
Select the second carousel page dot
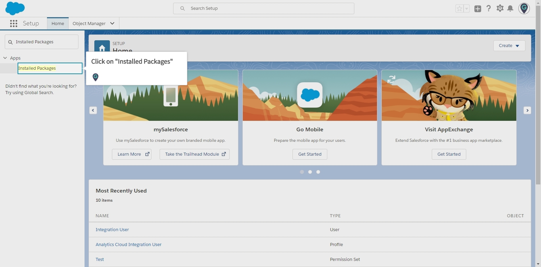(x=310, y=172)
